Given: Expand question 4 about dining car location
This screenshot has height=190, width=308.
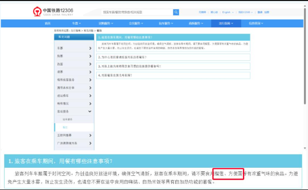Looking at the screenshot, I should click(173, 75).
